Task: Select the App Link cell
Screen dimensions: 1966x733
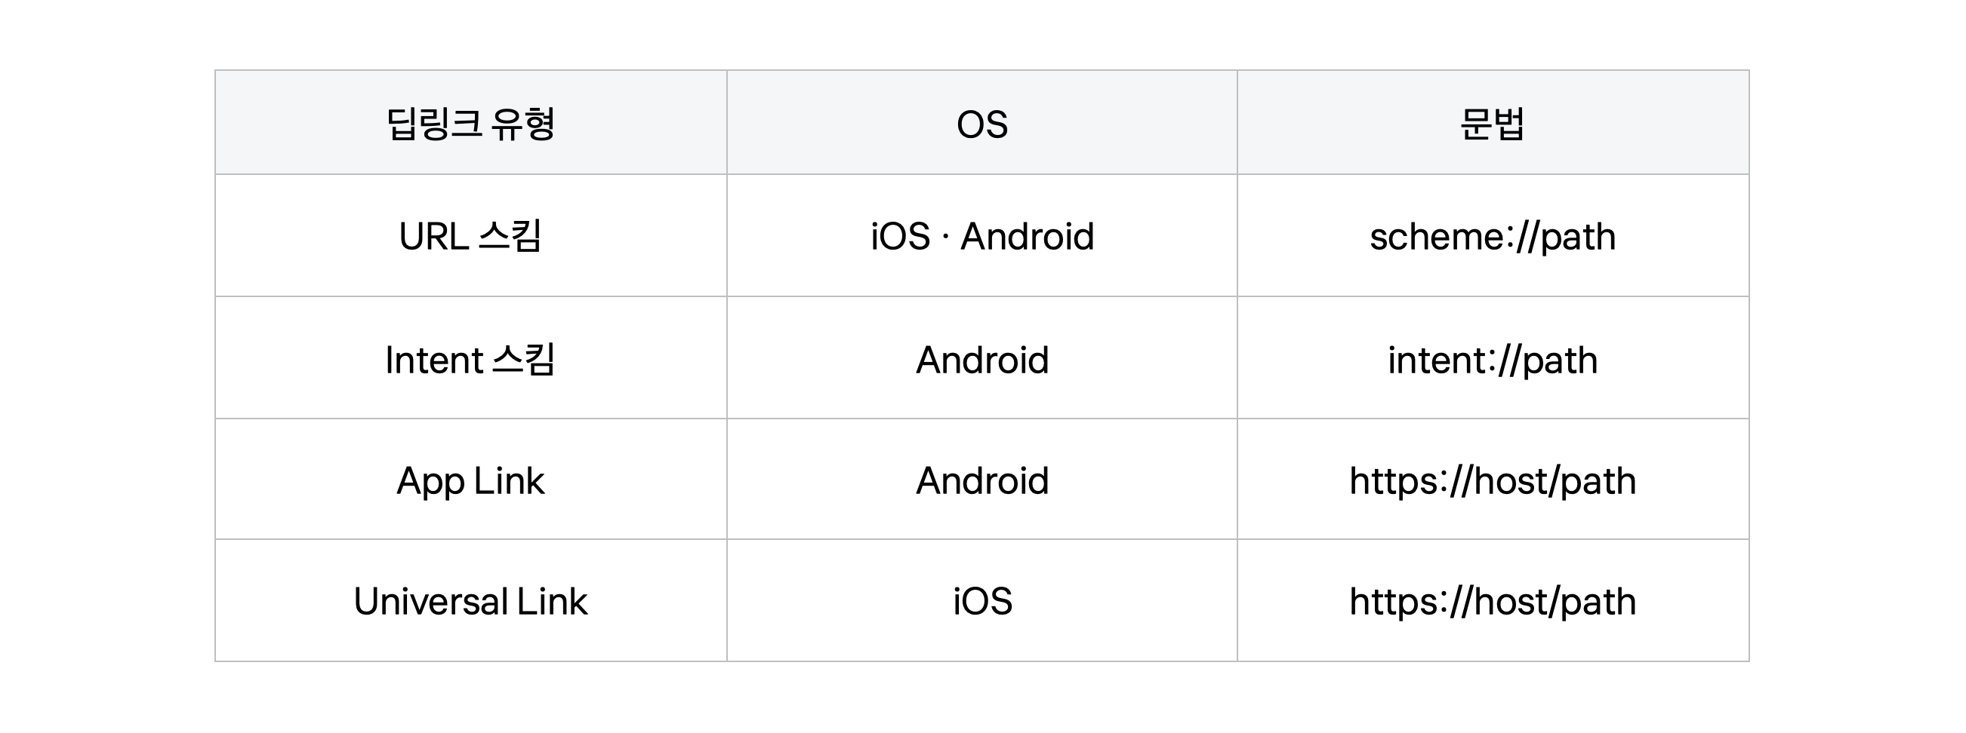Action: [470, 481]
